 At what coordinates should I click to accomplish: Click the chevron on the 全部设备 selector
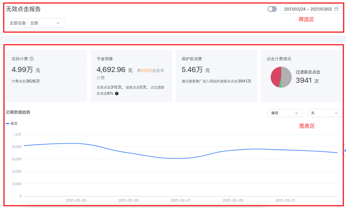click(x=59, y=23)
